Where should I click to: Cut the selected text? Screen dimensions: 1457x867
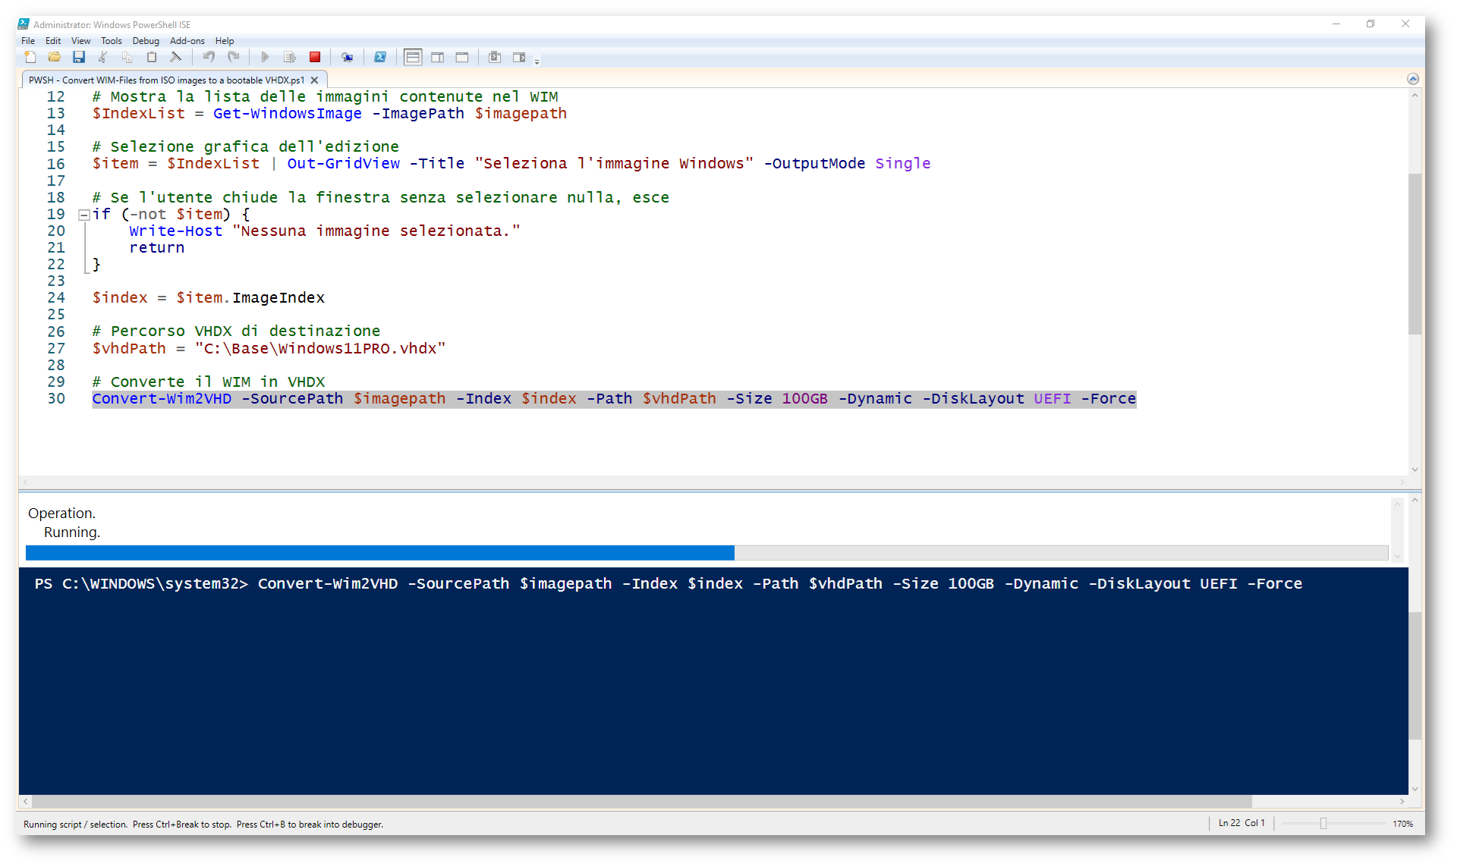(x=103, y=57)
